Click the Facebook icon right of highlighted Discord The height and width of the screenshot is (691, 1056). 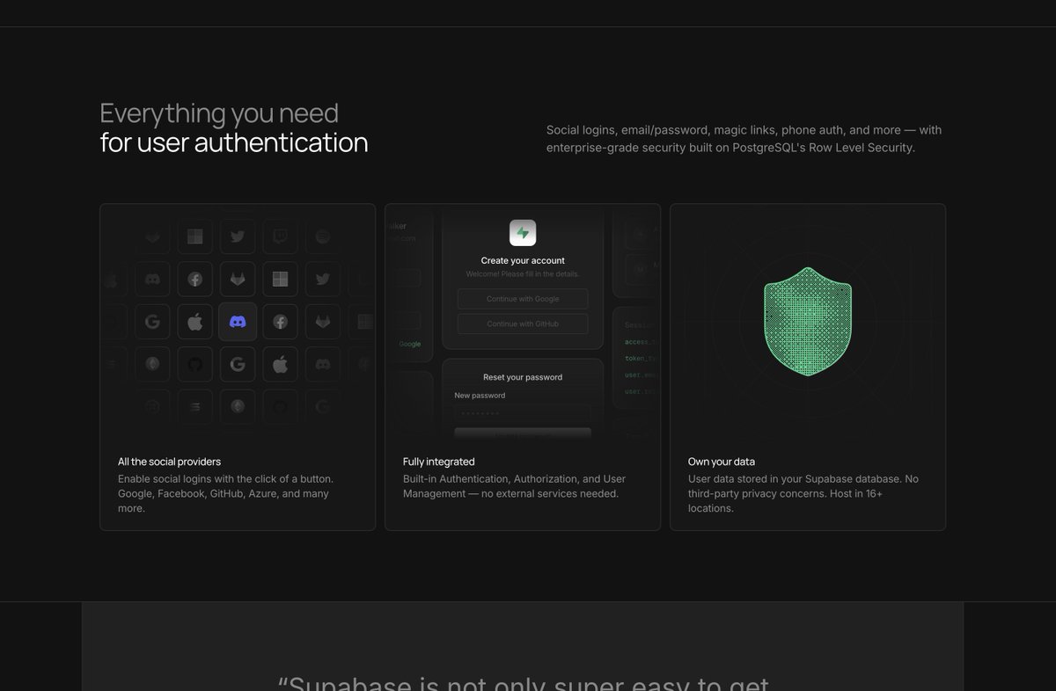tap(280, 322)
